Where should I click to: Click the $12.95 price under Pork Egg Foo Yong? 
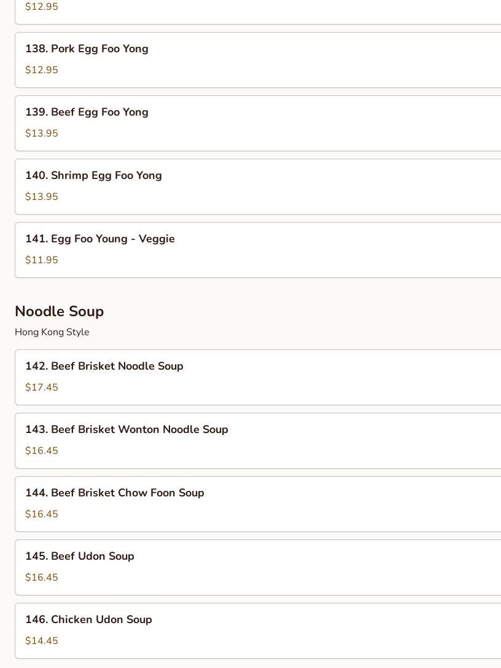click(42, 70)
